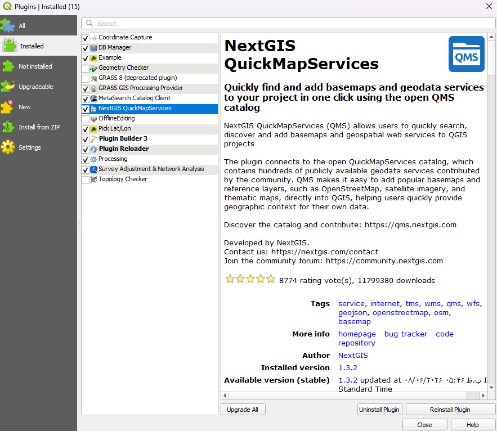Click the All plugins puzzle icon

8,26
